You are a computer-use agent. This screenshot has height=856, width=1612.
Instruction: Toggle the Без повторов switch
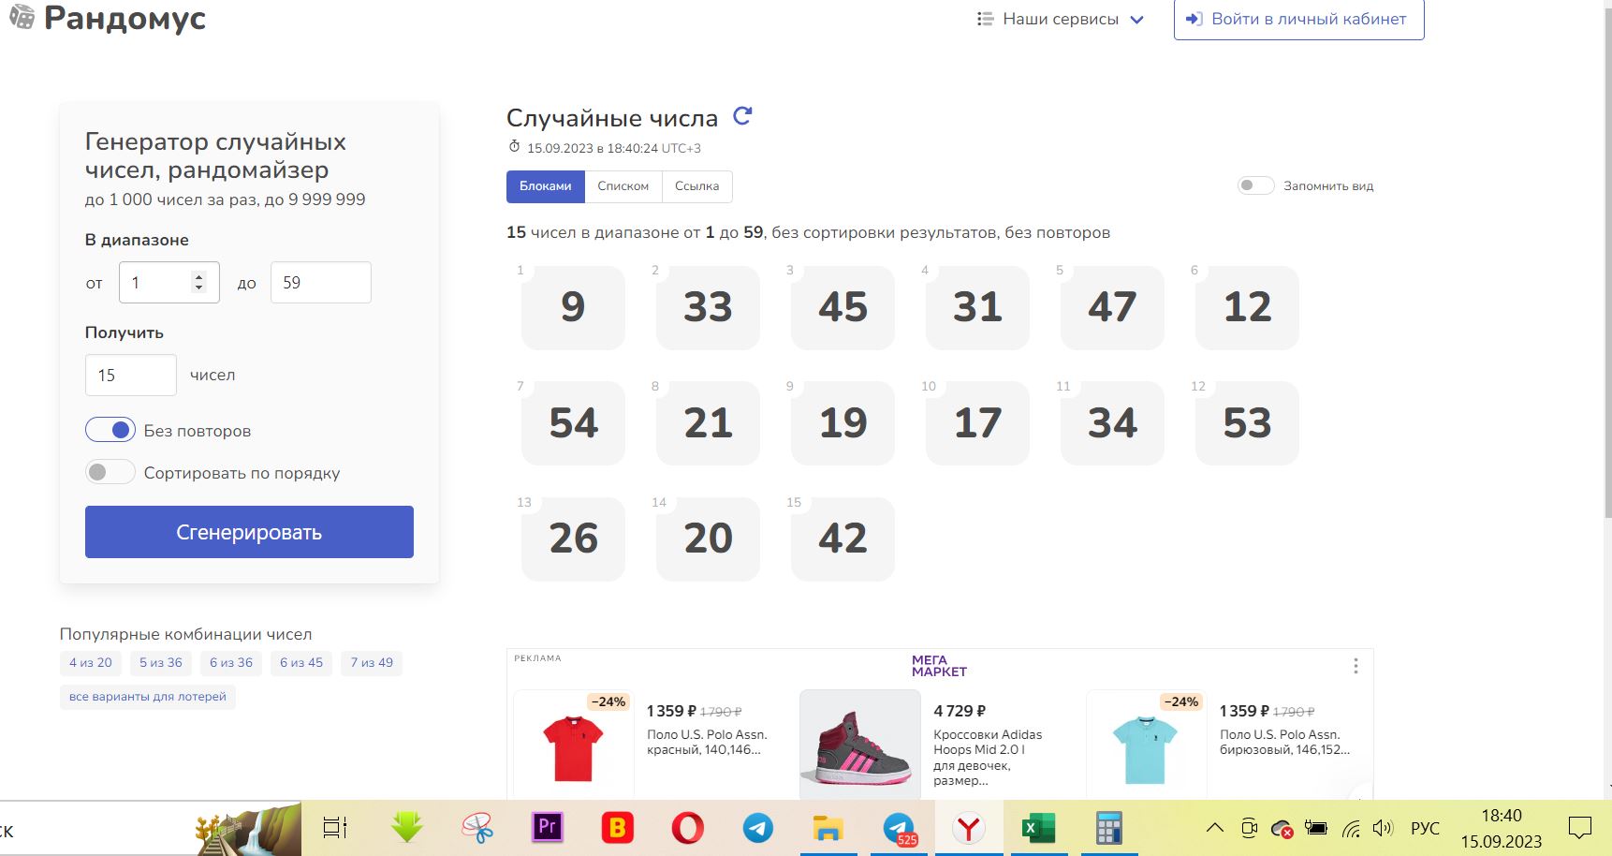point(110,430)
